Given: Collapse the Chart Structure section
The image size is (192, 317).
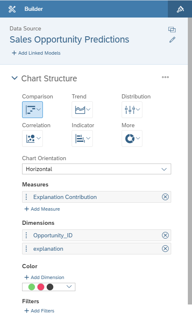Looking at the screenshot, I should (x=15, y=78).
